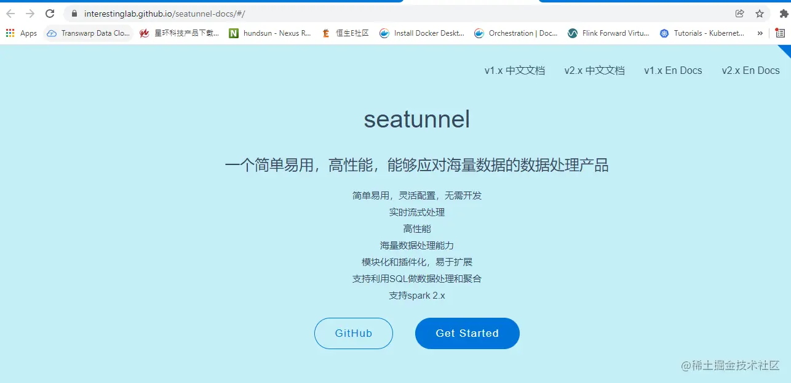The image size is (791, 383).
Task: Click the Get Started button
Action: point(467,333)
